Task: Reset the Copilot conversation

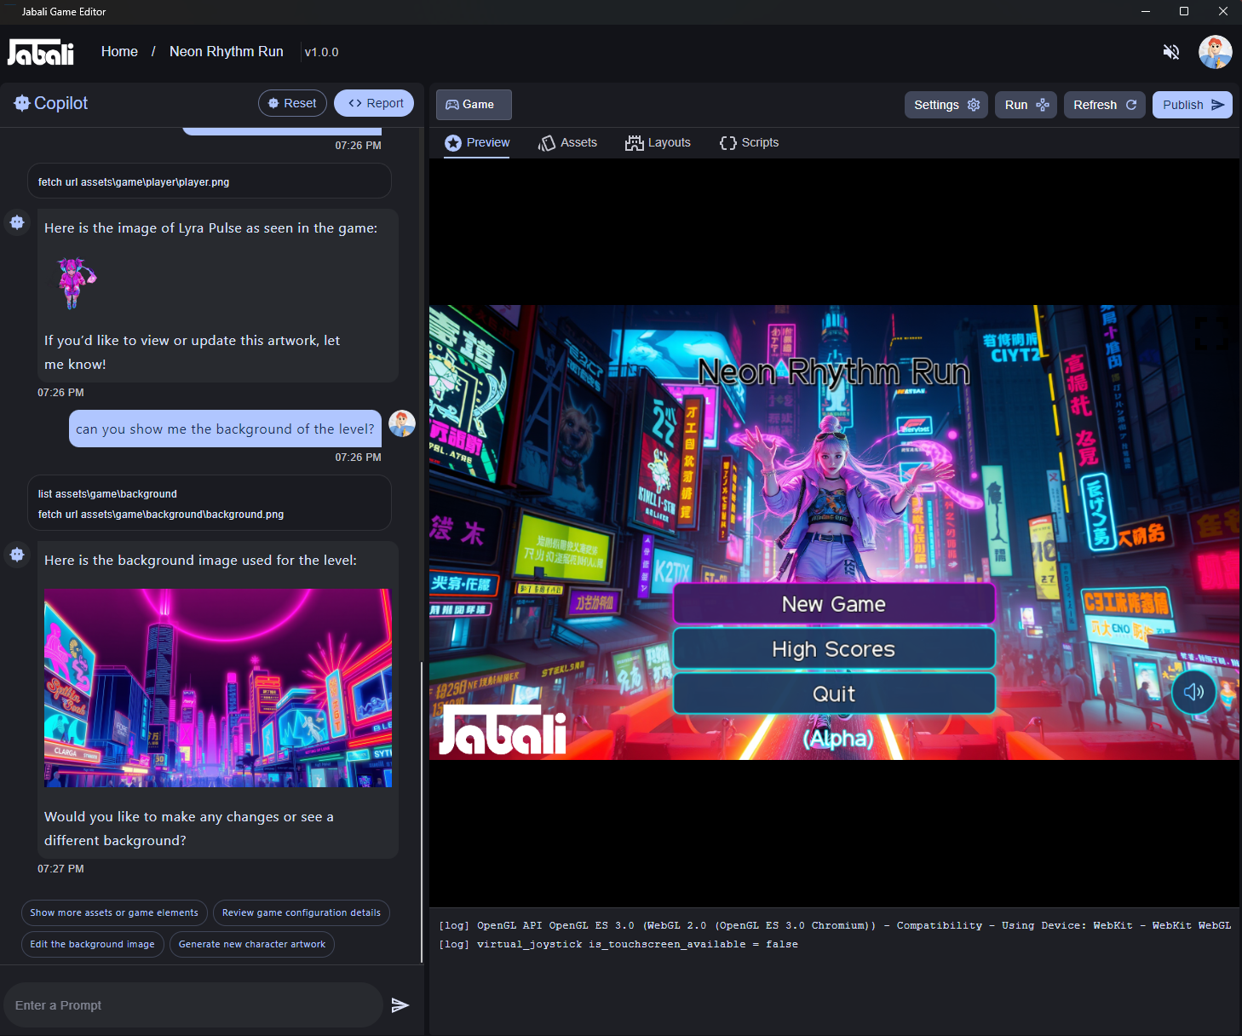Action: pyautogui.click(x=292, y=103)
